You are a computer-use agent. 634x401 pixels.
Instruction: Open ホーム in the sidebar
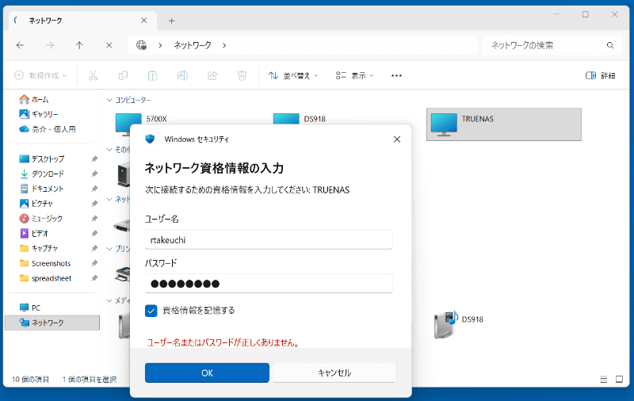tap(34, 99)
